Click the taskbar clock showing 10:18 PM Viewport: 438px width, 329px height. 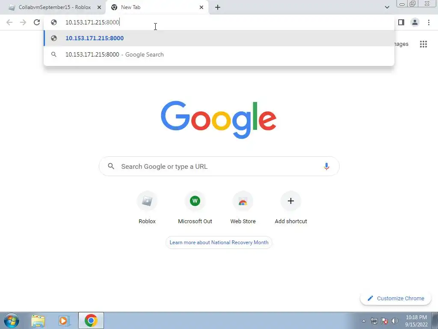(416, 321)
